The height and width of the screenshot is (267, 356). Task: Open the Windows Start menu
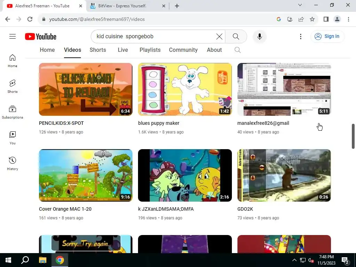tap(8, 260)
